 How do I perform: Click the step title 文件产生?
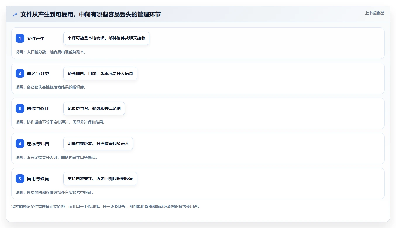pos(36,38)
